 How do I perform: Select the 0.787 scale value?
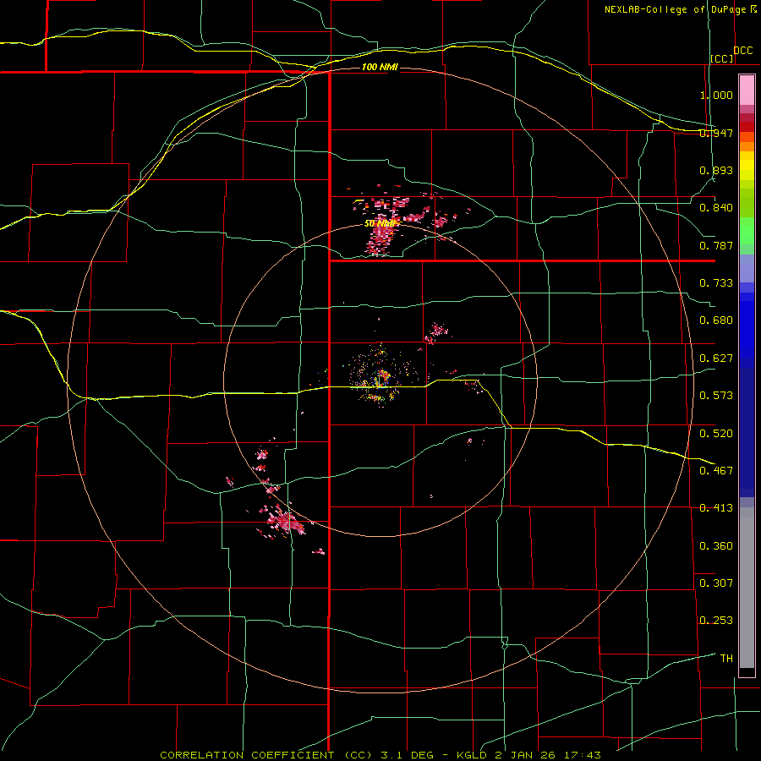(716, 245)
